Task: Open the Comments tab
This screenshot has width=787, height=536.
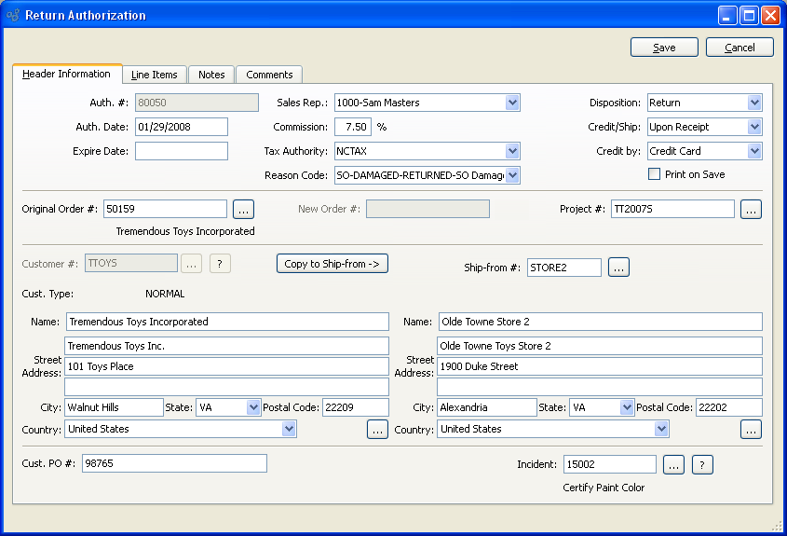Action: coord(269,75)
